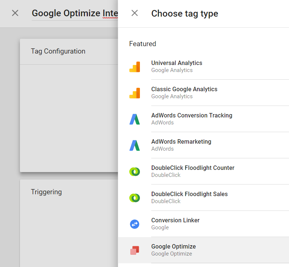Viewport: 289px width, 267px height.
Task: Close the tag editor window
Action: tap(15, 13)
